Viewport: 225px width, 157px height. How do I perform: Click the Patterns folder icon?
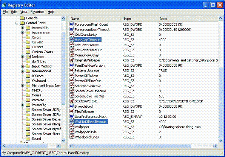tap(28, 100)
